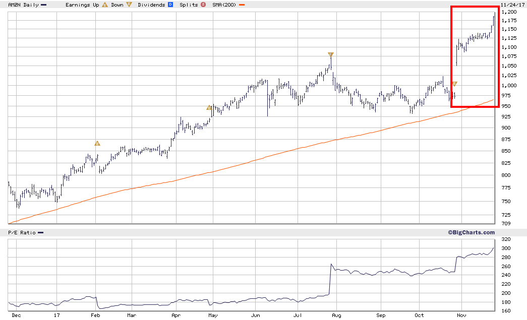The image size is (527, 320).
Task: Click the 709 price axis label
Action: point(506,224)
